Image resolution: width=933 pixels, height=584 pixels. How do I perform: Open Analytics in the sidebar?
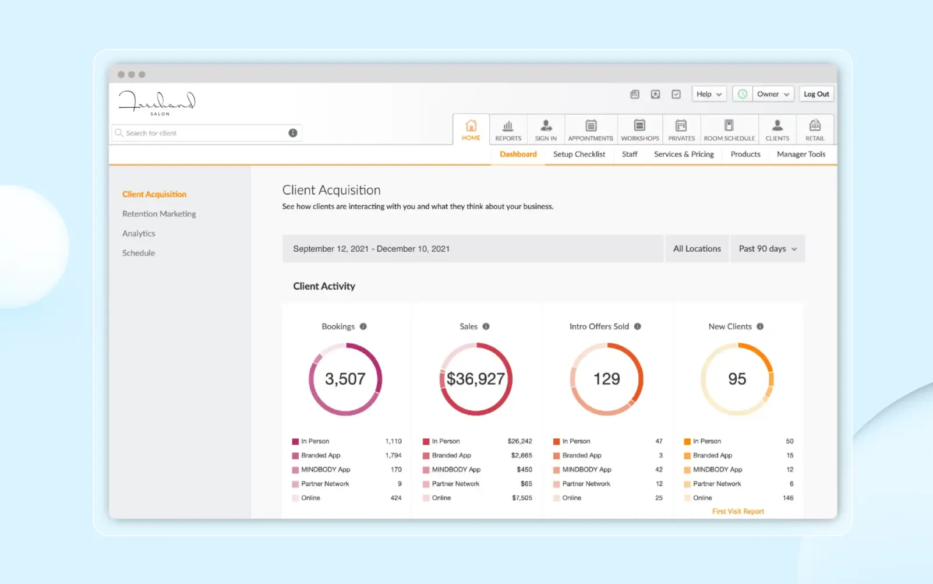coord(139,233)
